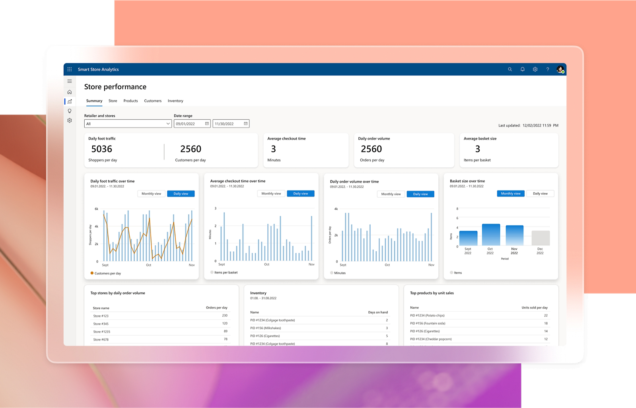Screen dimensions: 636x408
Task: Click the help question mark icon
Action: click(548, 69)
